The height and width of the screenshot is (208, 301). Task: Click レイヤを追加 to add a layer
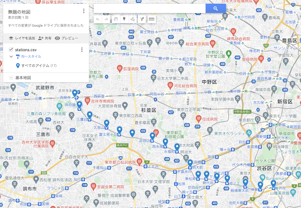click(x=22, y=38)
